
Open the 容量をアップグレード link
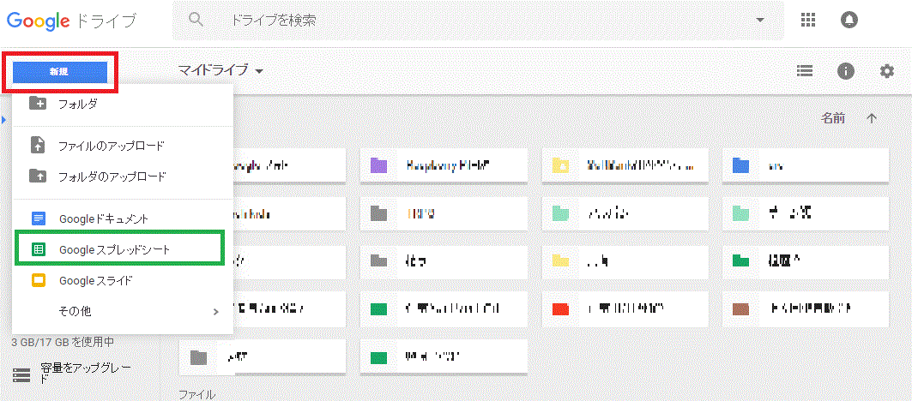71,374
